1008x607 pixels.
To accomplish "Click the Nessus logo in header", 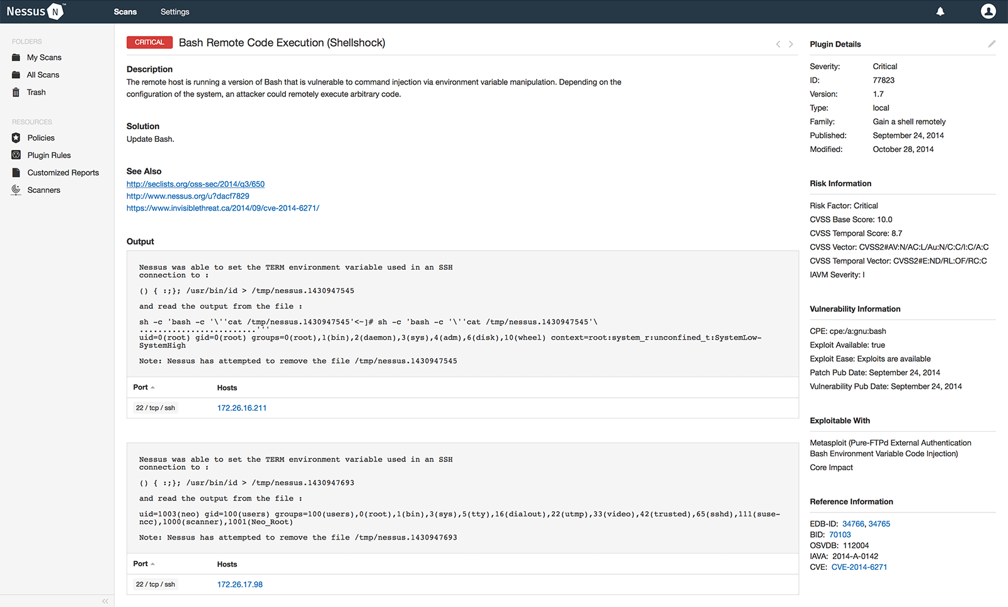I will coord(35,11).
